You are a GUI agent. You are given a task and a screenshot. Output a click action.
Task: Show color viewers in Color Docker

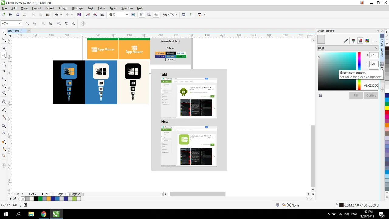(360, 40)
